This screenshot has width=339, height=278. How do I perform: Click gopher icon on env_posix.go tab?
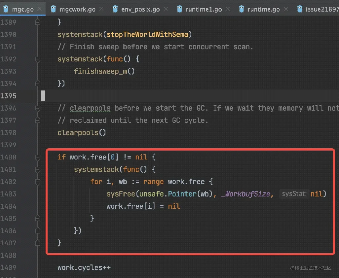(115, 9)
